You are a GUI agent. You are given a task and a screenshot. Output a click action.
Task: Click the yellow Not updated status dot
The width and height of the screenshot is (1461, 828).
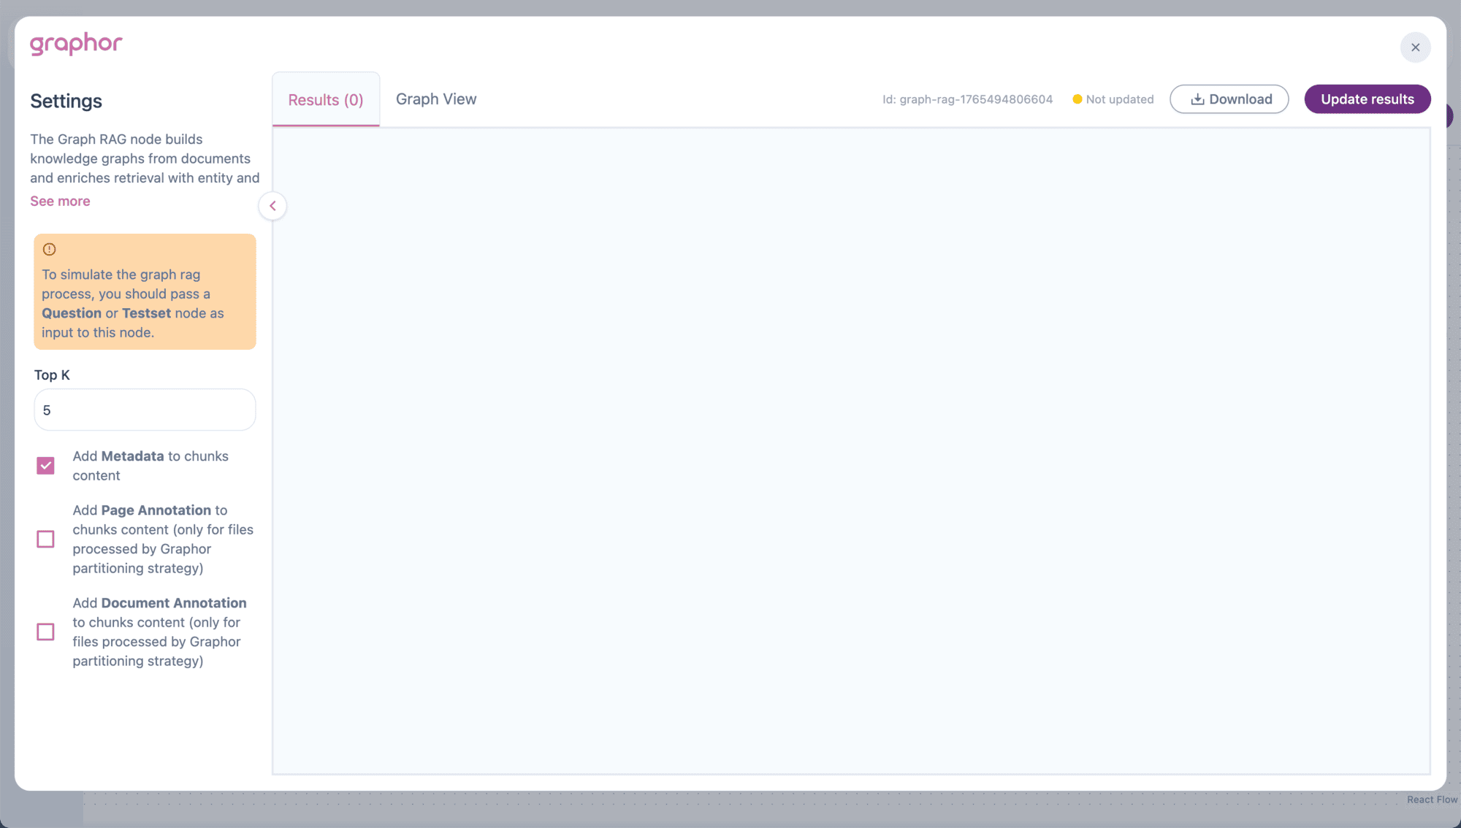(1077, 99)
